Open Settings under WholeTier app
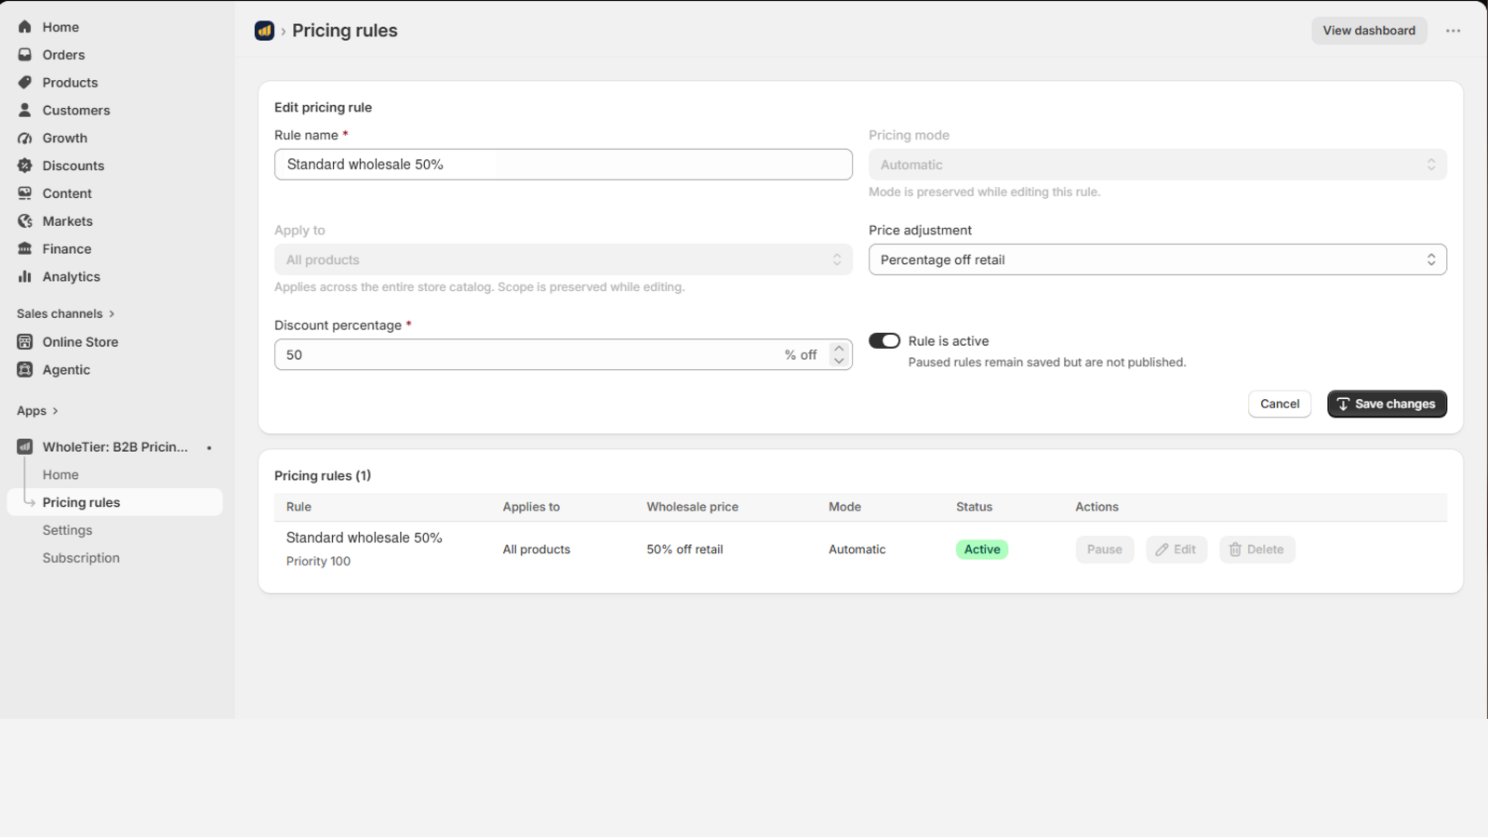Screen dimensions: 1488x837 [x=67, y=530]
